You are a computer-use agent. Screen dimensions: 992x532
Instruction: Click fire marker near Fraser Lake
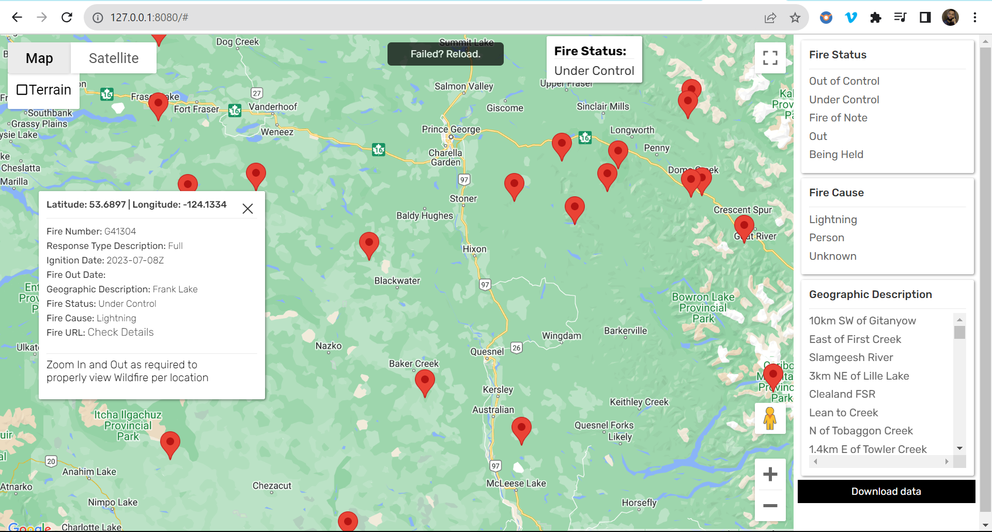pos(158,107)
